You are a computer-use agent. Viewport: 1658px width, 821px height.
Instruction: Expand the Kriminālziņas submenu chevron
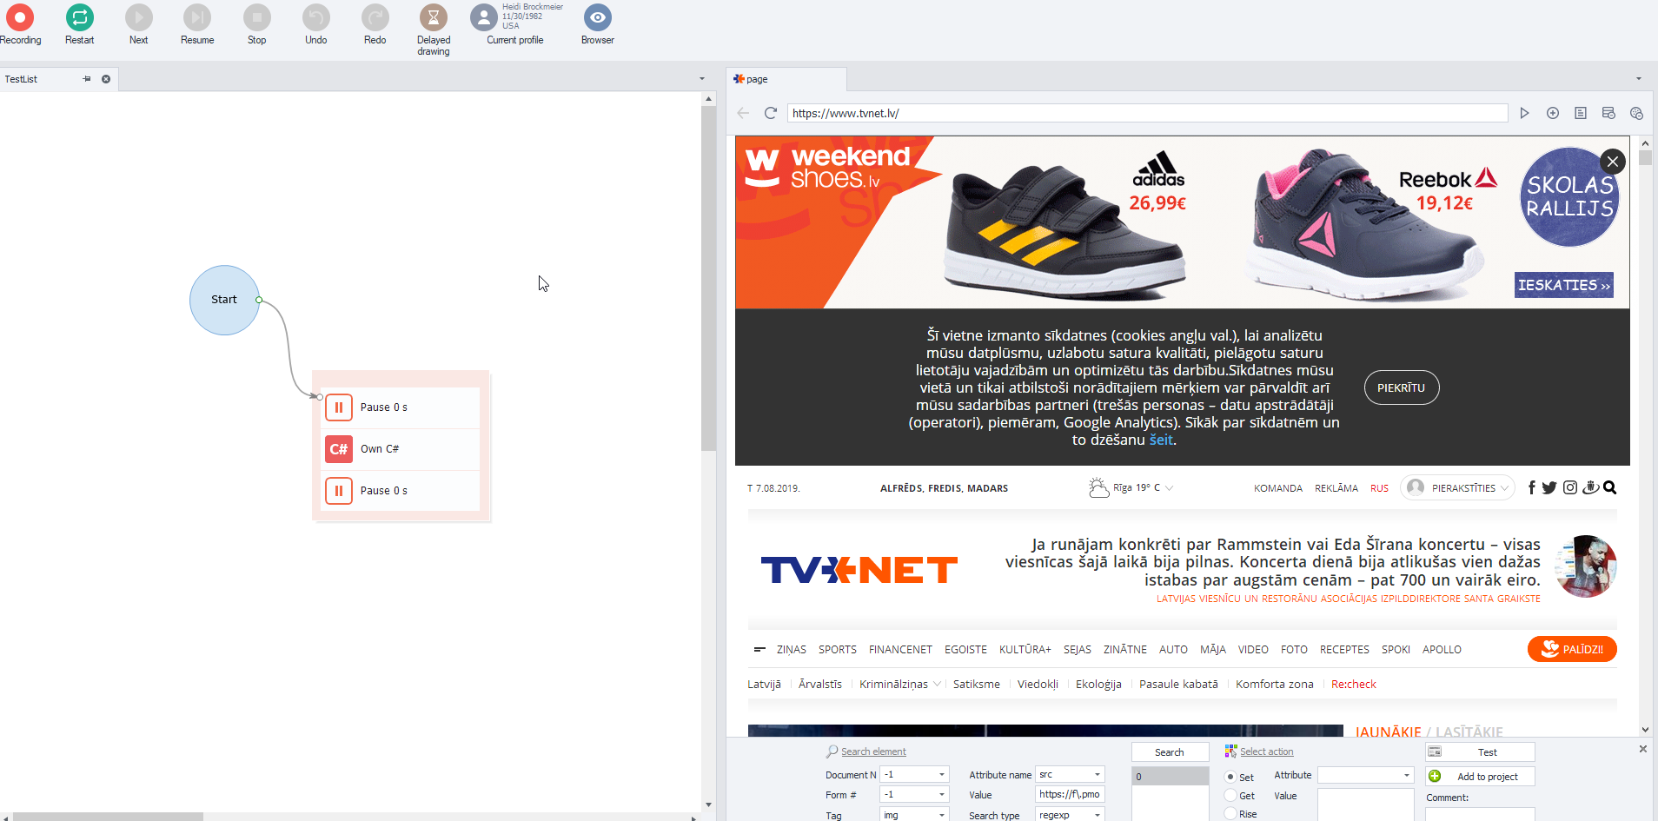937,685
